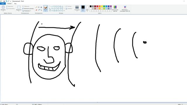This screenshot has width=187, height=105.
Task: Open the Customize Quick Access Toolbar arrow
Action: [11, 1]
